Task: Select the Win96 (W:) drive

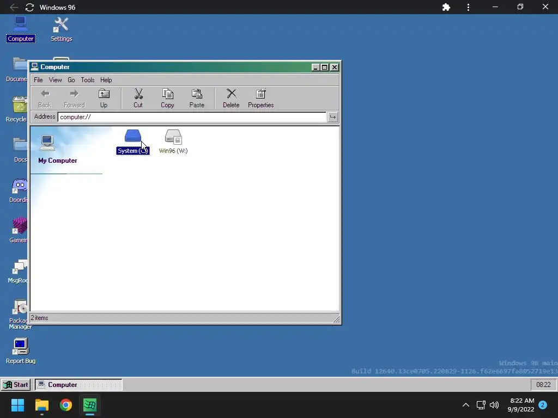Action: click(173, 142)
